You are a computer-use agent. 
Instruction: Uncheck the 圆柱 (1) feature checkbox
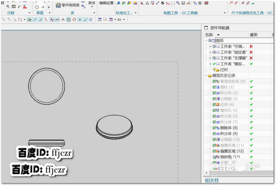pyautogui.click(x=214, y=87)
